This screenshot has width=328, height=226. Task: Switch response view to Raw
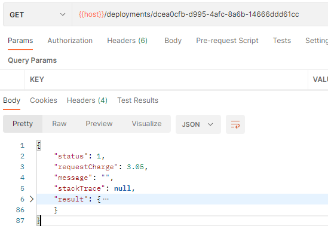coord(59,124)
